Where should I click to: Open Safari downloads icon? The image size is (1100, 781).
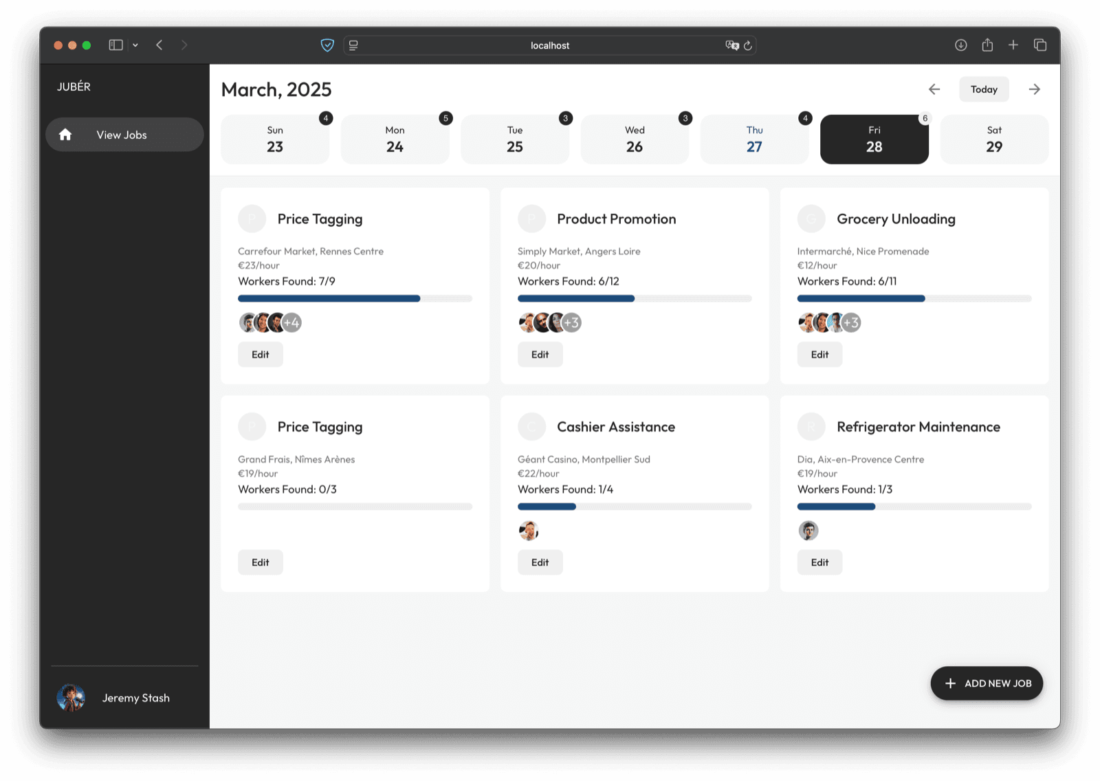click(961, 45)
